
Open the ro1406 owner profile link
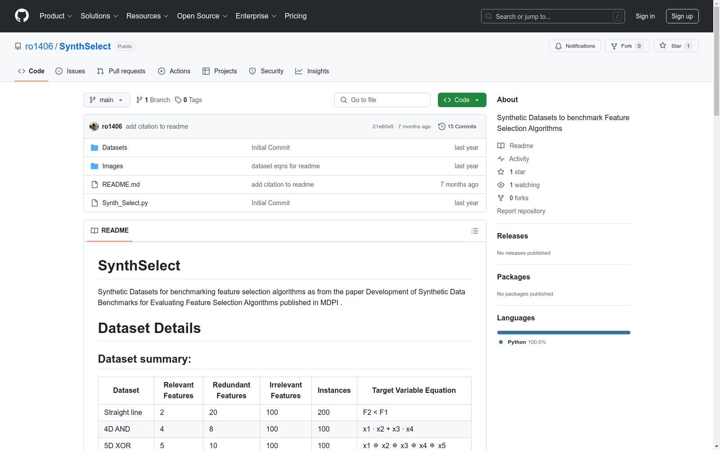pyautogui.click(x=39, y=46)
